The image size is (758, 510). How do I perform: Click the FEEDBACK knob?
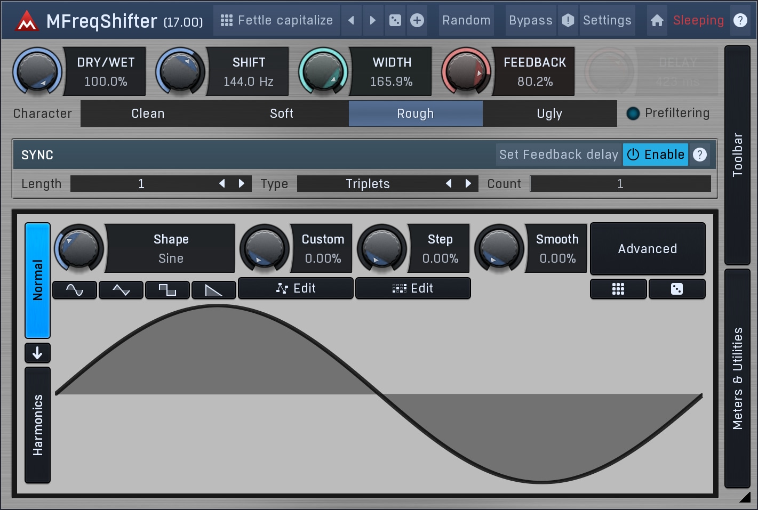[x=466, y=71]
